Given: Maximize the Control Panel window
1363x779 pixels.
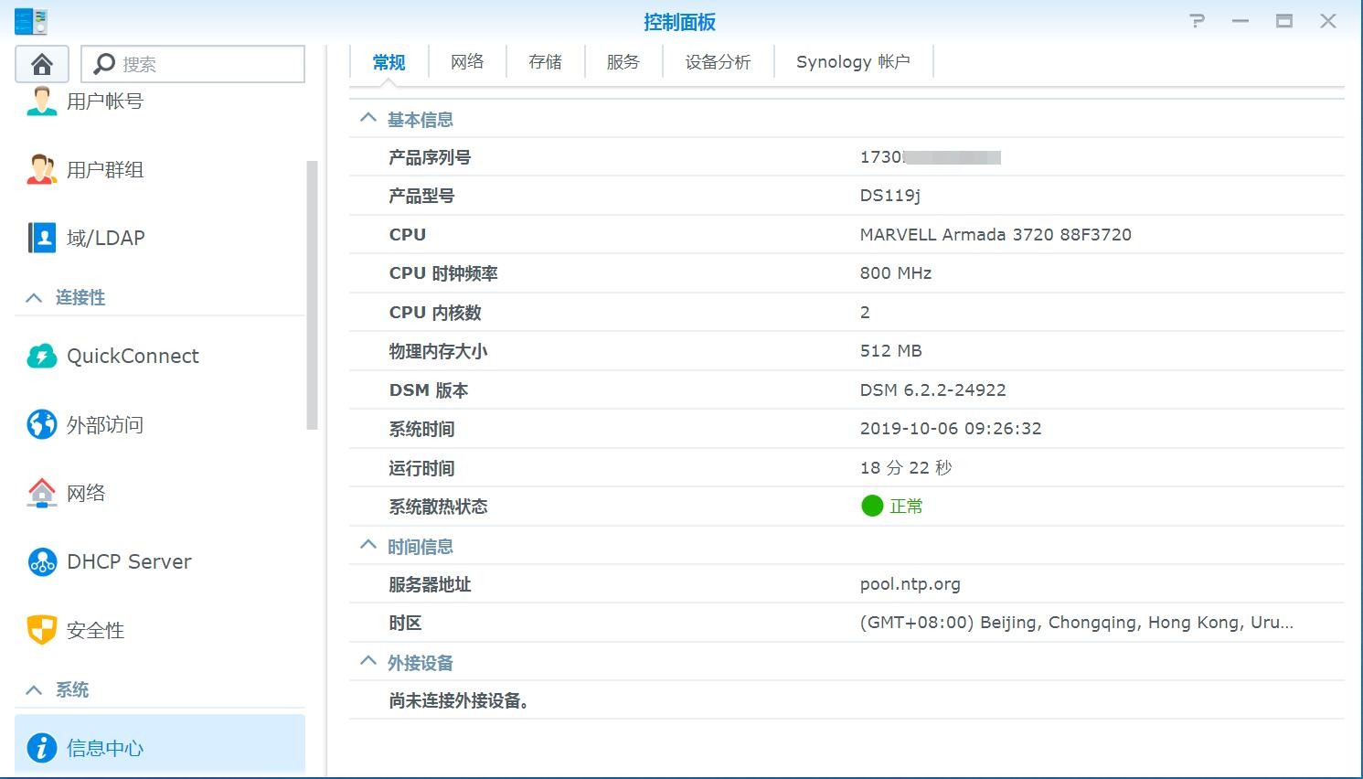Looking at the screenshot, I should 1284,21.
